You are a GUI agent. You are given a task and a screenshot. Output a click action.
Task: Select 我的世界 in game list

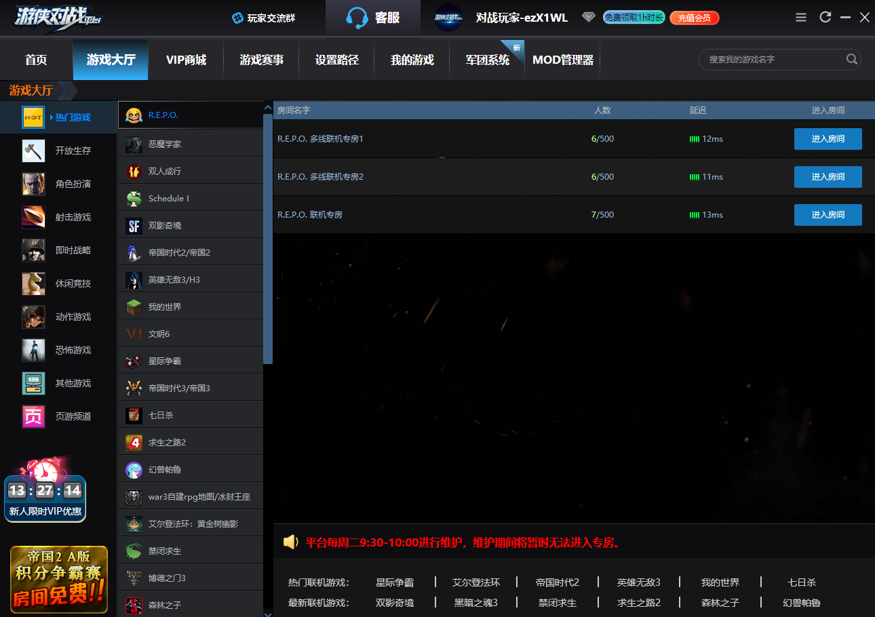click(165, 307)
